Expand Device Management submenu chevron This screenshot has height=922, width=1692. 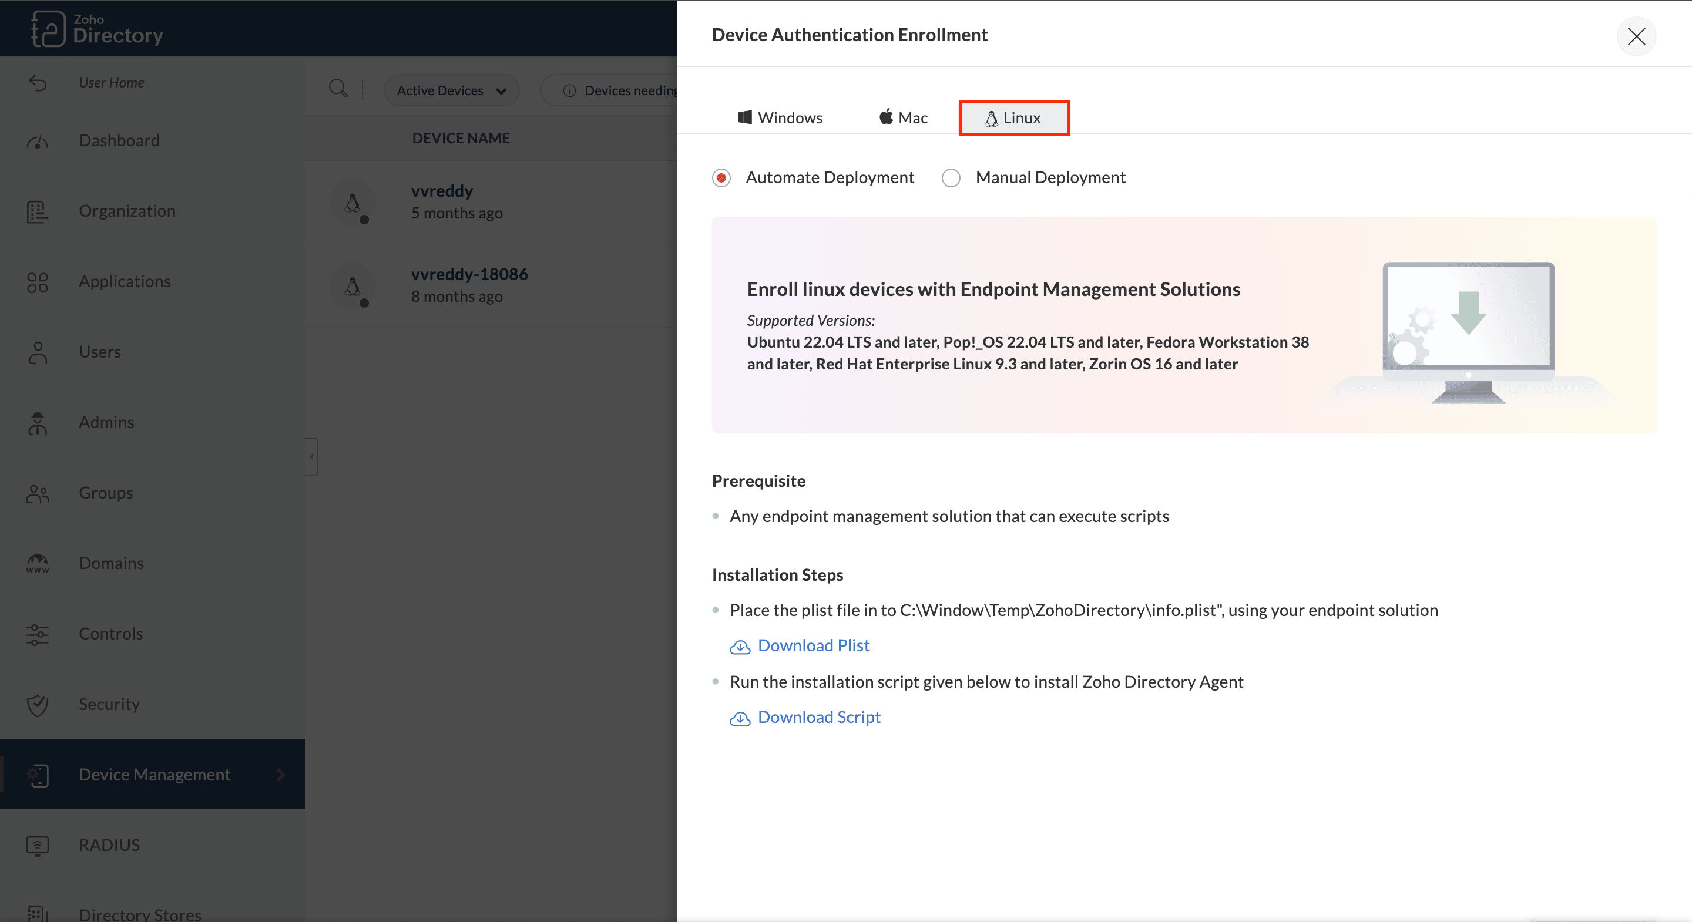pyautogui.click(x=281, y=775)
